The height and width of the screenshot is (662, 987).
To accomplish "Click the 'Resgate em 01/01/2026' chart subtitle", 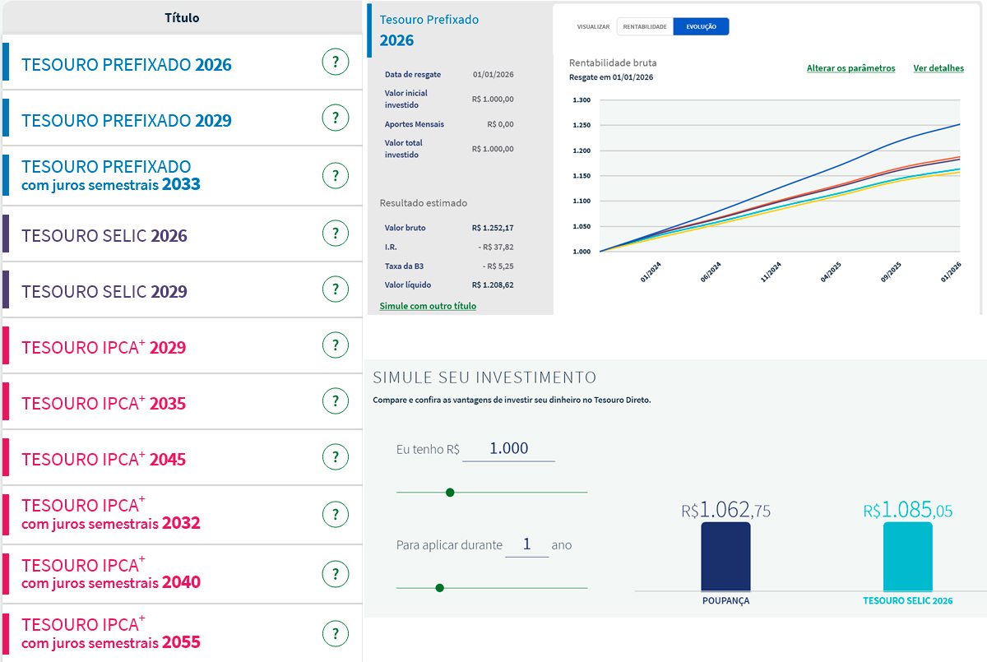I will 611,77.
